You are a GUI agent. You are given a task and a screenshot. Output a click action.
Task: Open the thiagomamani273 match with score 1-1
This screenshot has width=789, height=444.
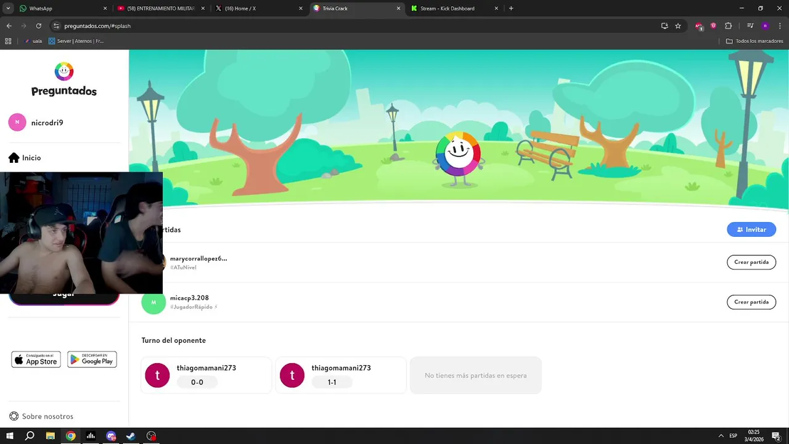pos(341,375)
